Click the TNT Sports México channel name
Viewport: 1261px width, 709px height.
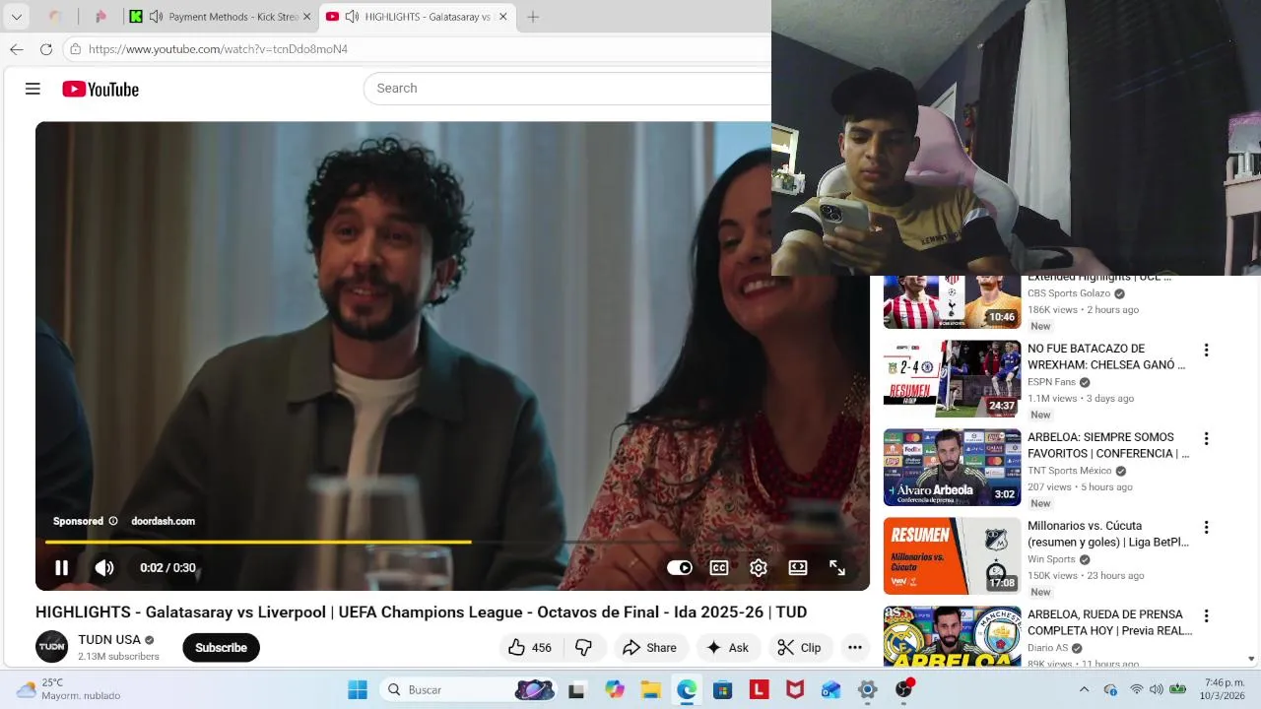(1069, 471)
